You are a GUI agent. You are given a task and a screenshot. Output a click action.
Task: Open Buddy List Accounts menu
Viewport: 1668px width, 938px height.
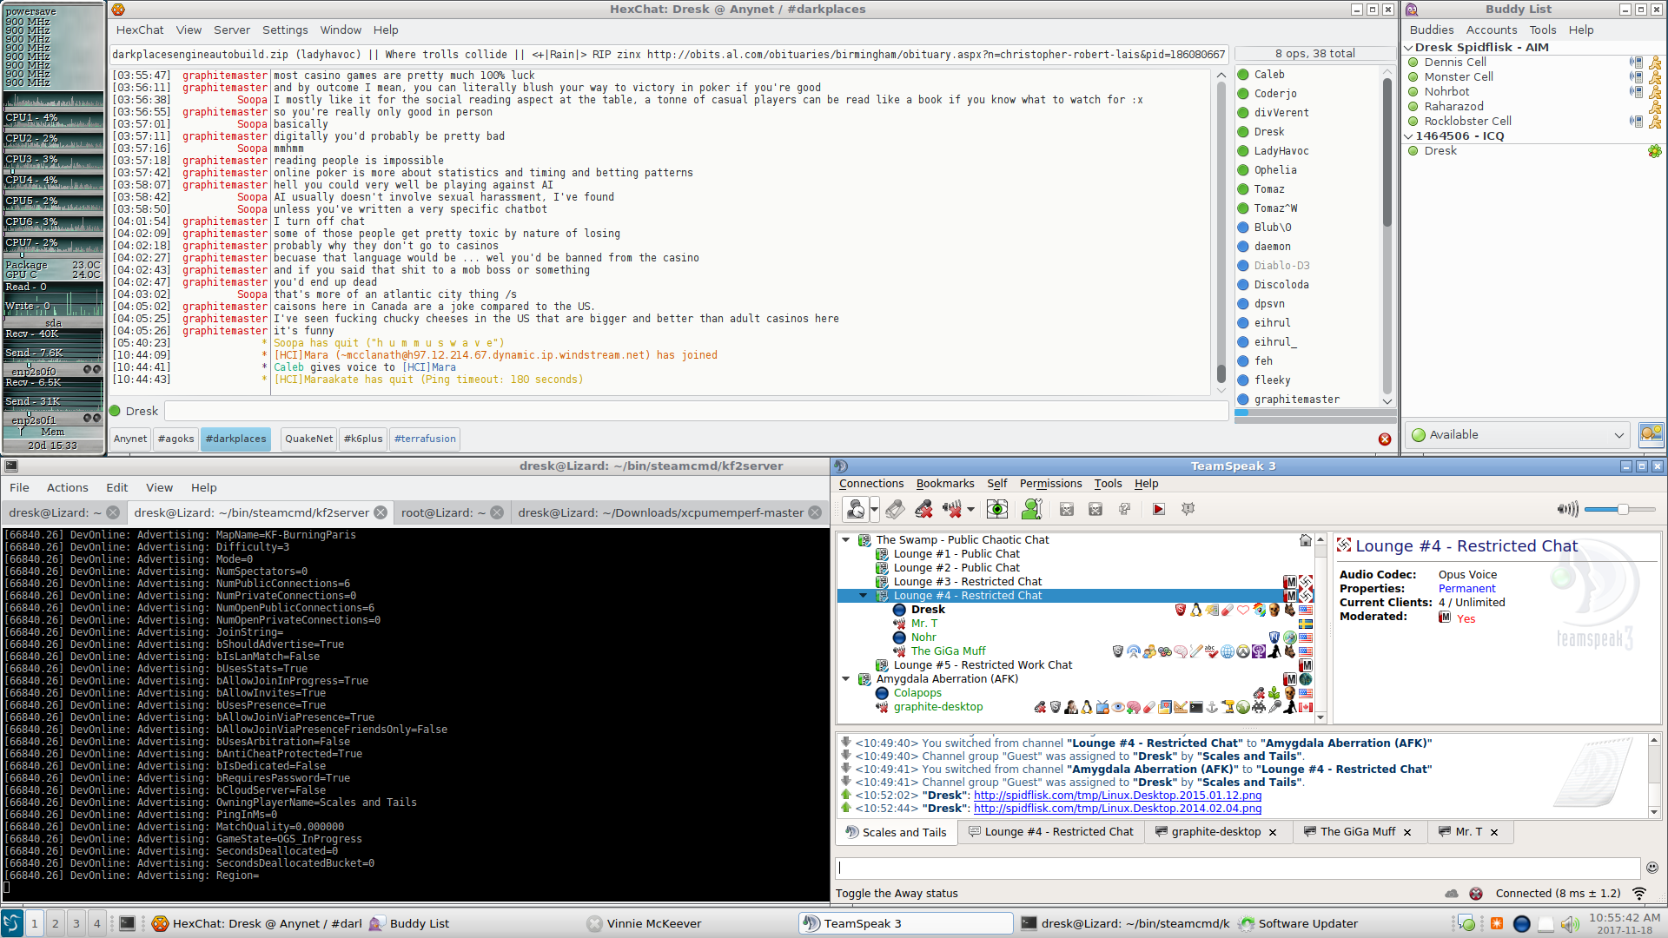[1492, 30]
